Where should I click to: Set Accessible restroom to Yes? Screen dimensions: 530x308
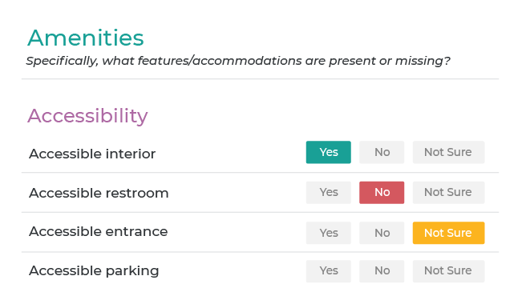tap(328, 192)
